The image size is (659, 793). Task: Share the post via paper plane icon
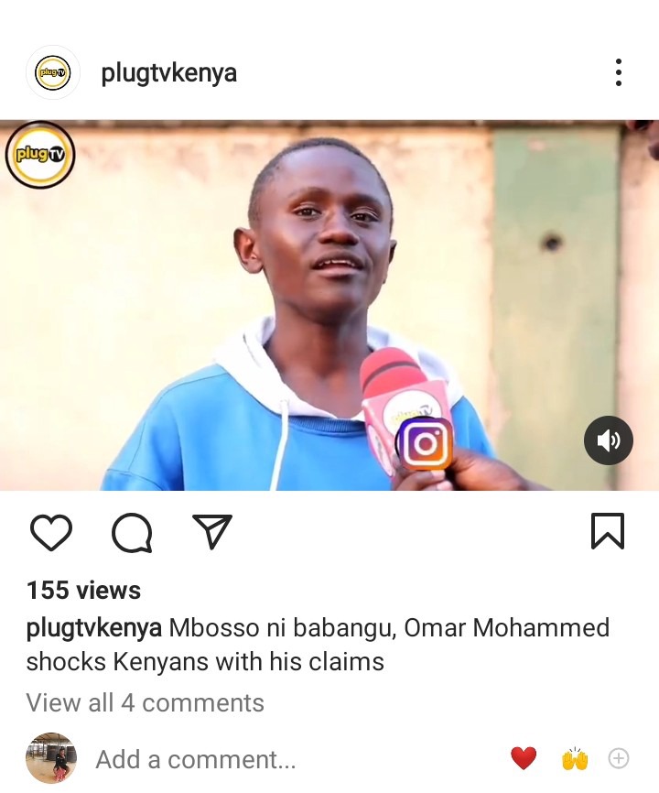tap(212, 531)
